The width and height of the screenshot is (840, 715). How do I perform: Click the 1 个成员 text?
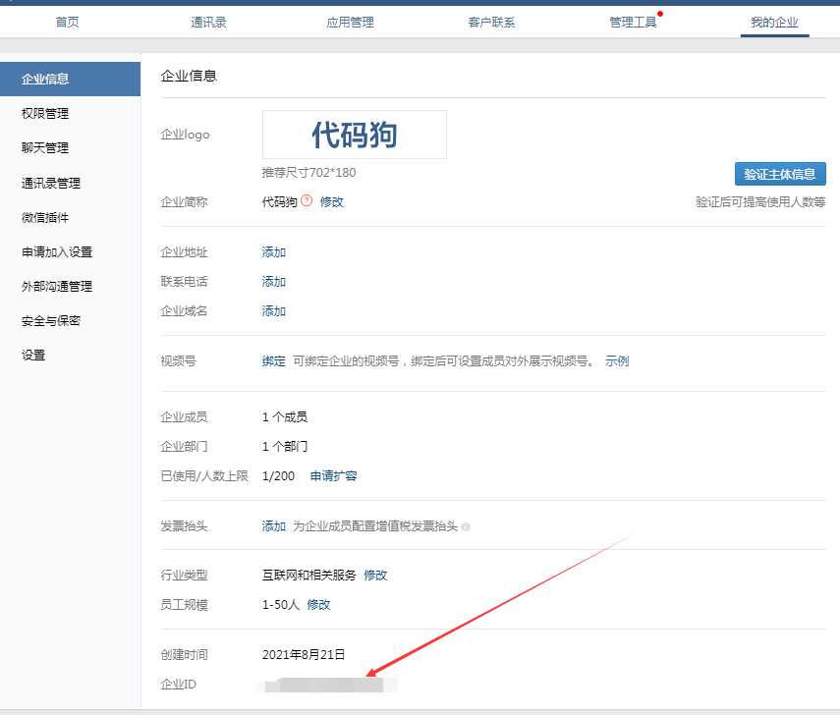point(285,417)
